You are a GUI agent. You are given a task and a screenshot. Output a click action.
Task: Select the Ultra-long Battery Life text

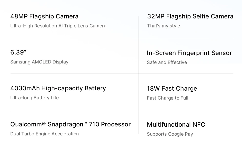pyautogui.click(x=35, y=98)
